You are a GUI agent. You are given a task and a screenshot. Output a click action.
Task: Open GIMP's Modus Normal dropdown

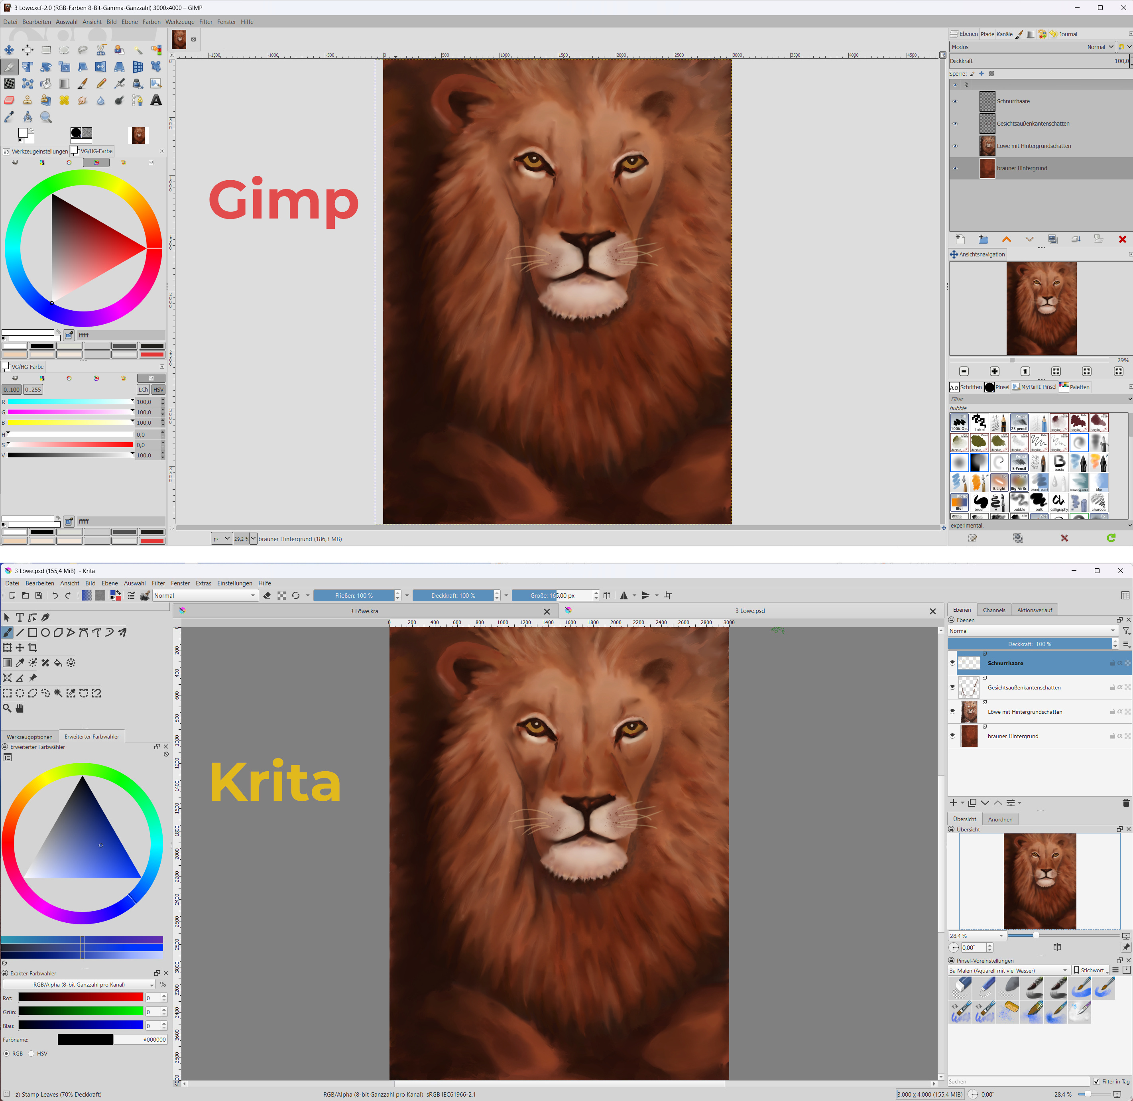[1098, 47]
